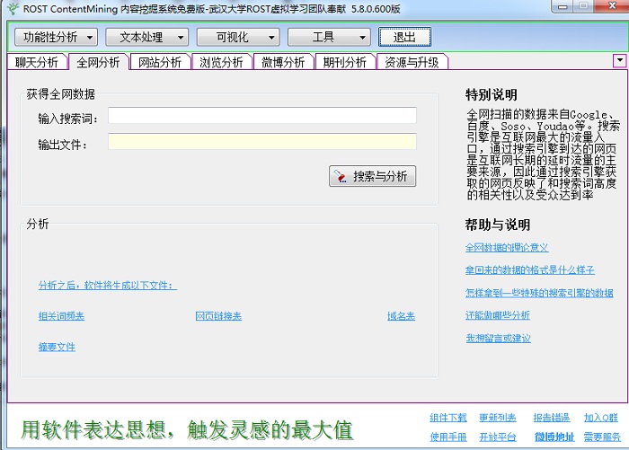Click the tab overflow arrow at right

[619, 60]
